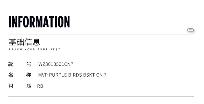Click the 名 character label
The height and width of the screenshot is (104, 204).
click(11, 75)
